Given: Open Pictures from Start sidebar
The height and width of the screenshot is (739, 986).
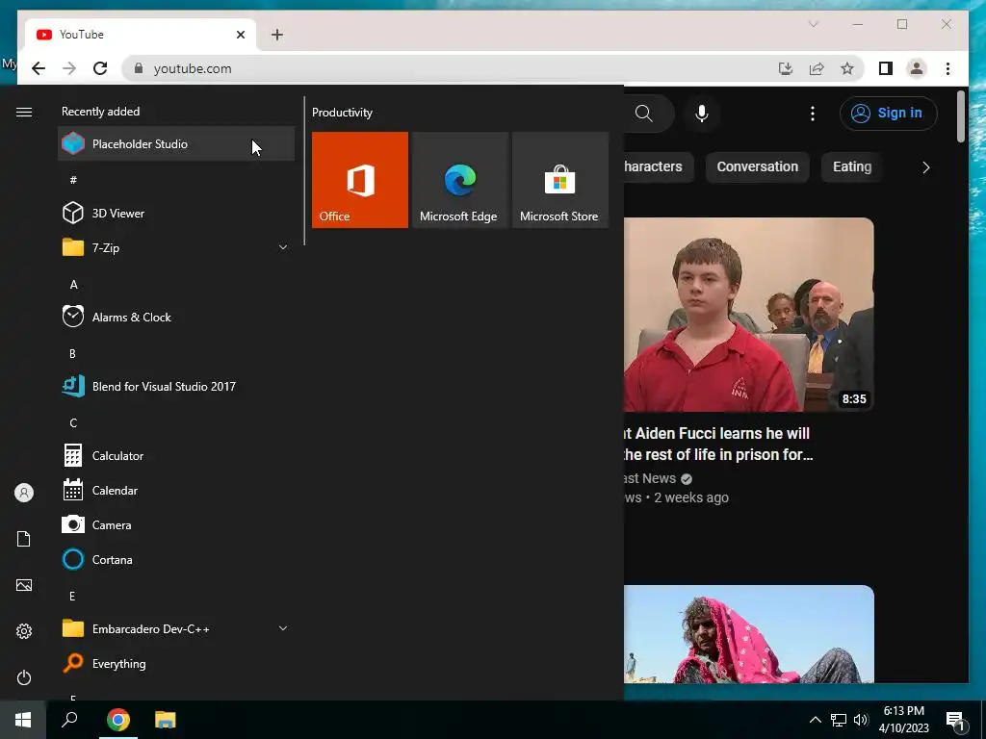Looking at the screenshot, I should 24,585.
